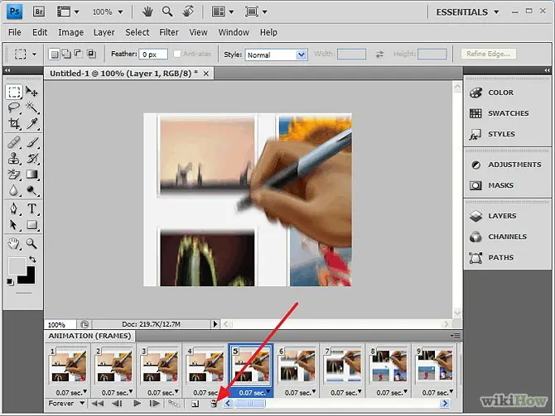Open the Style dropdown set to Normal
Viewport: 555px width, 416px height.
(x=276, y=55)
